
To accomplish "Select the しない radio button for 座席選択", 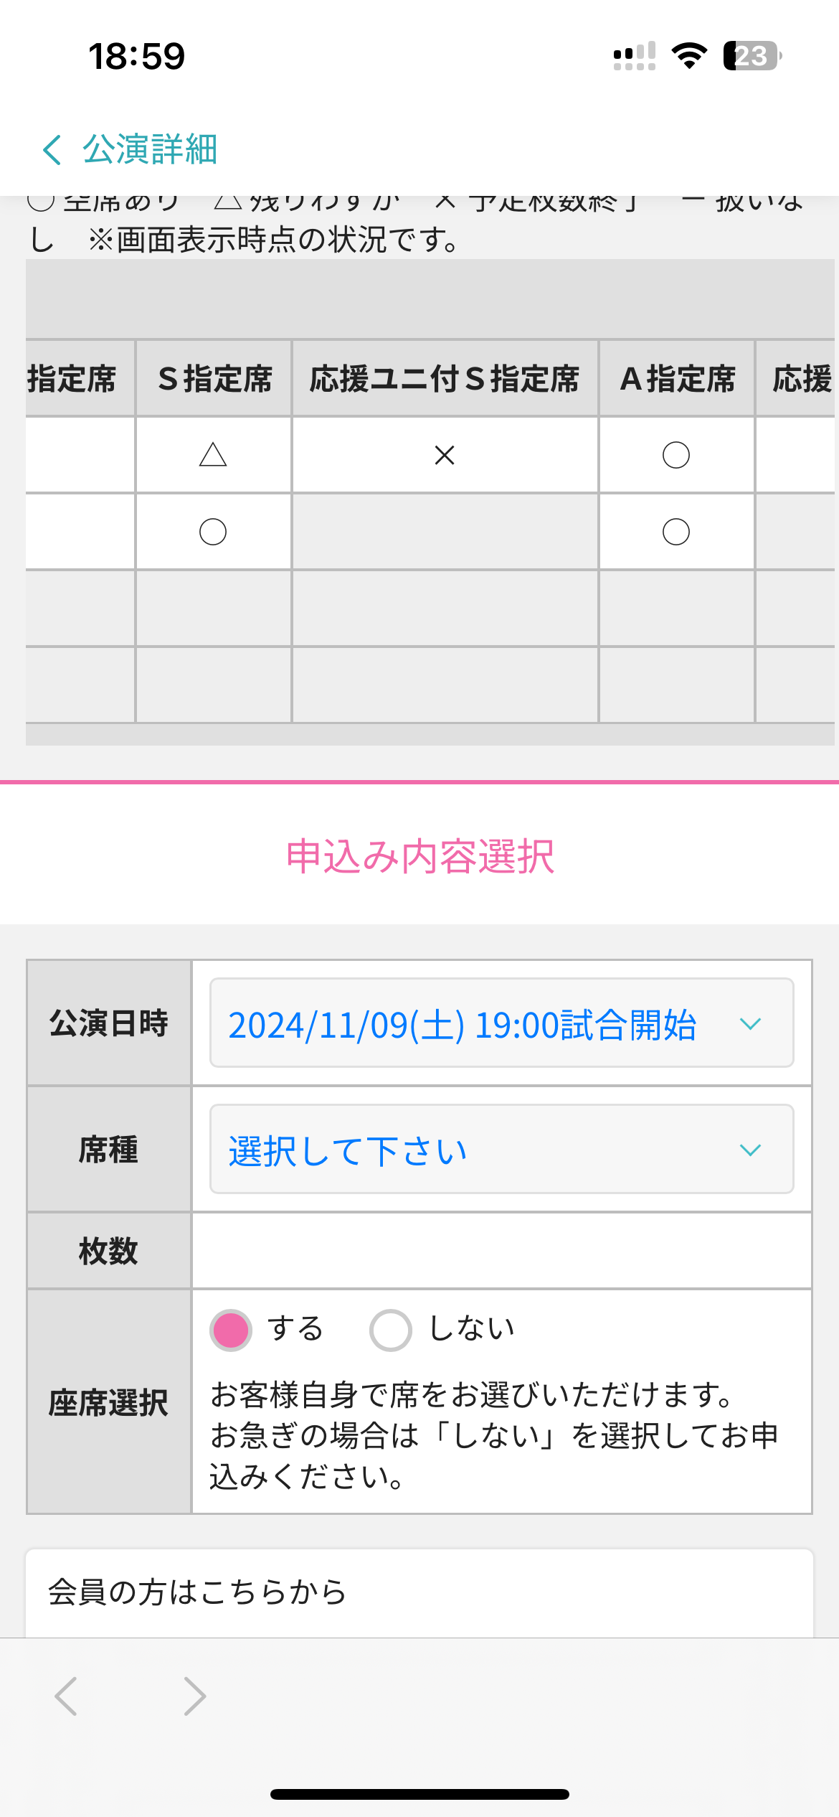I will pyautogui.click(x=391, y=1330).
